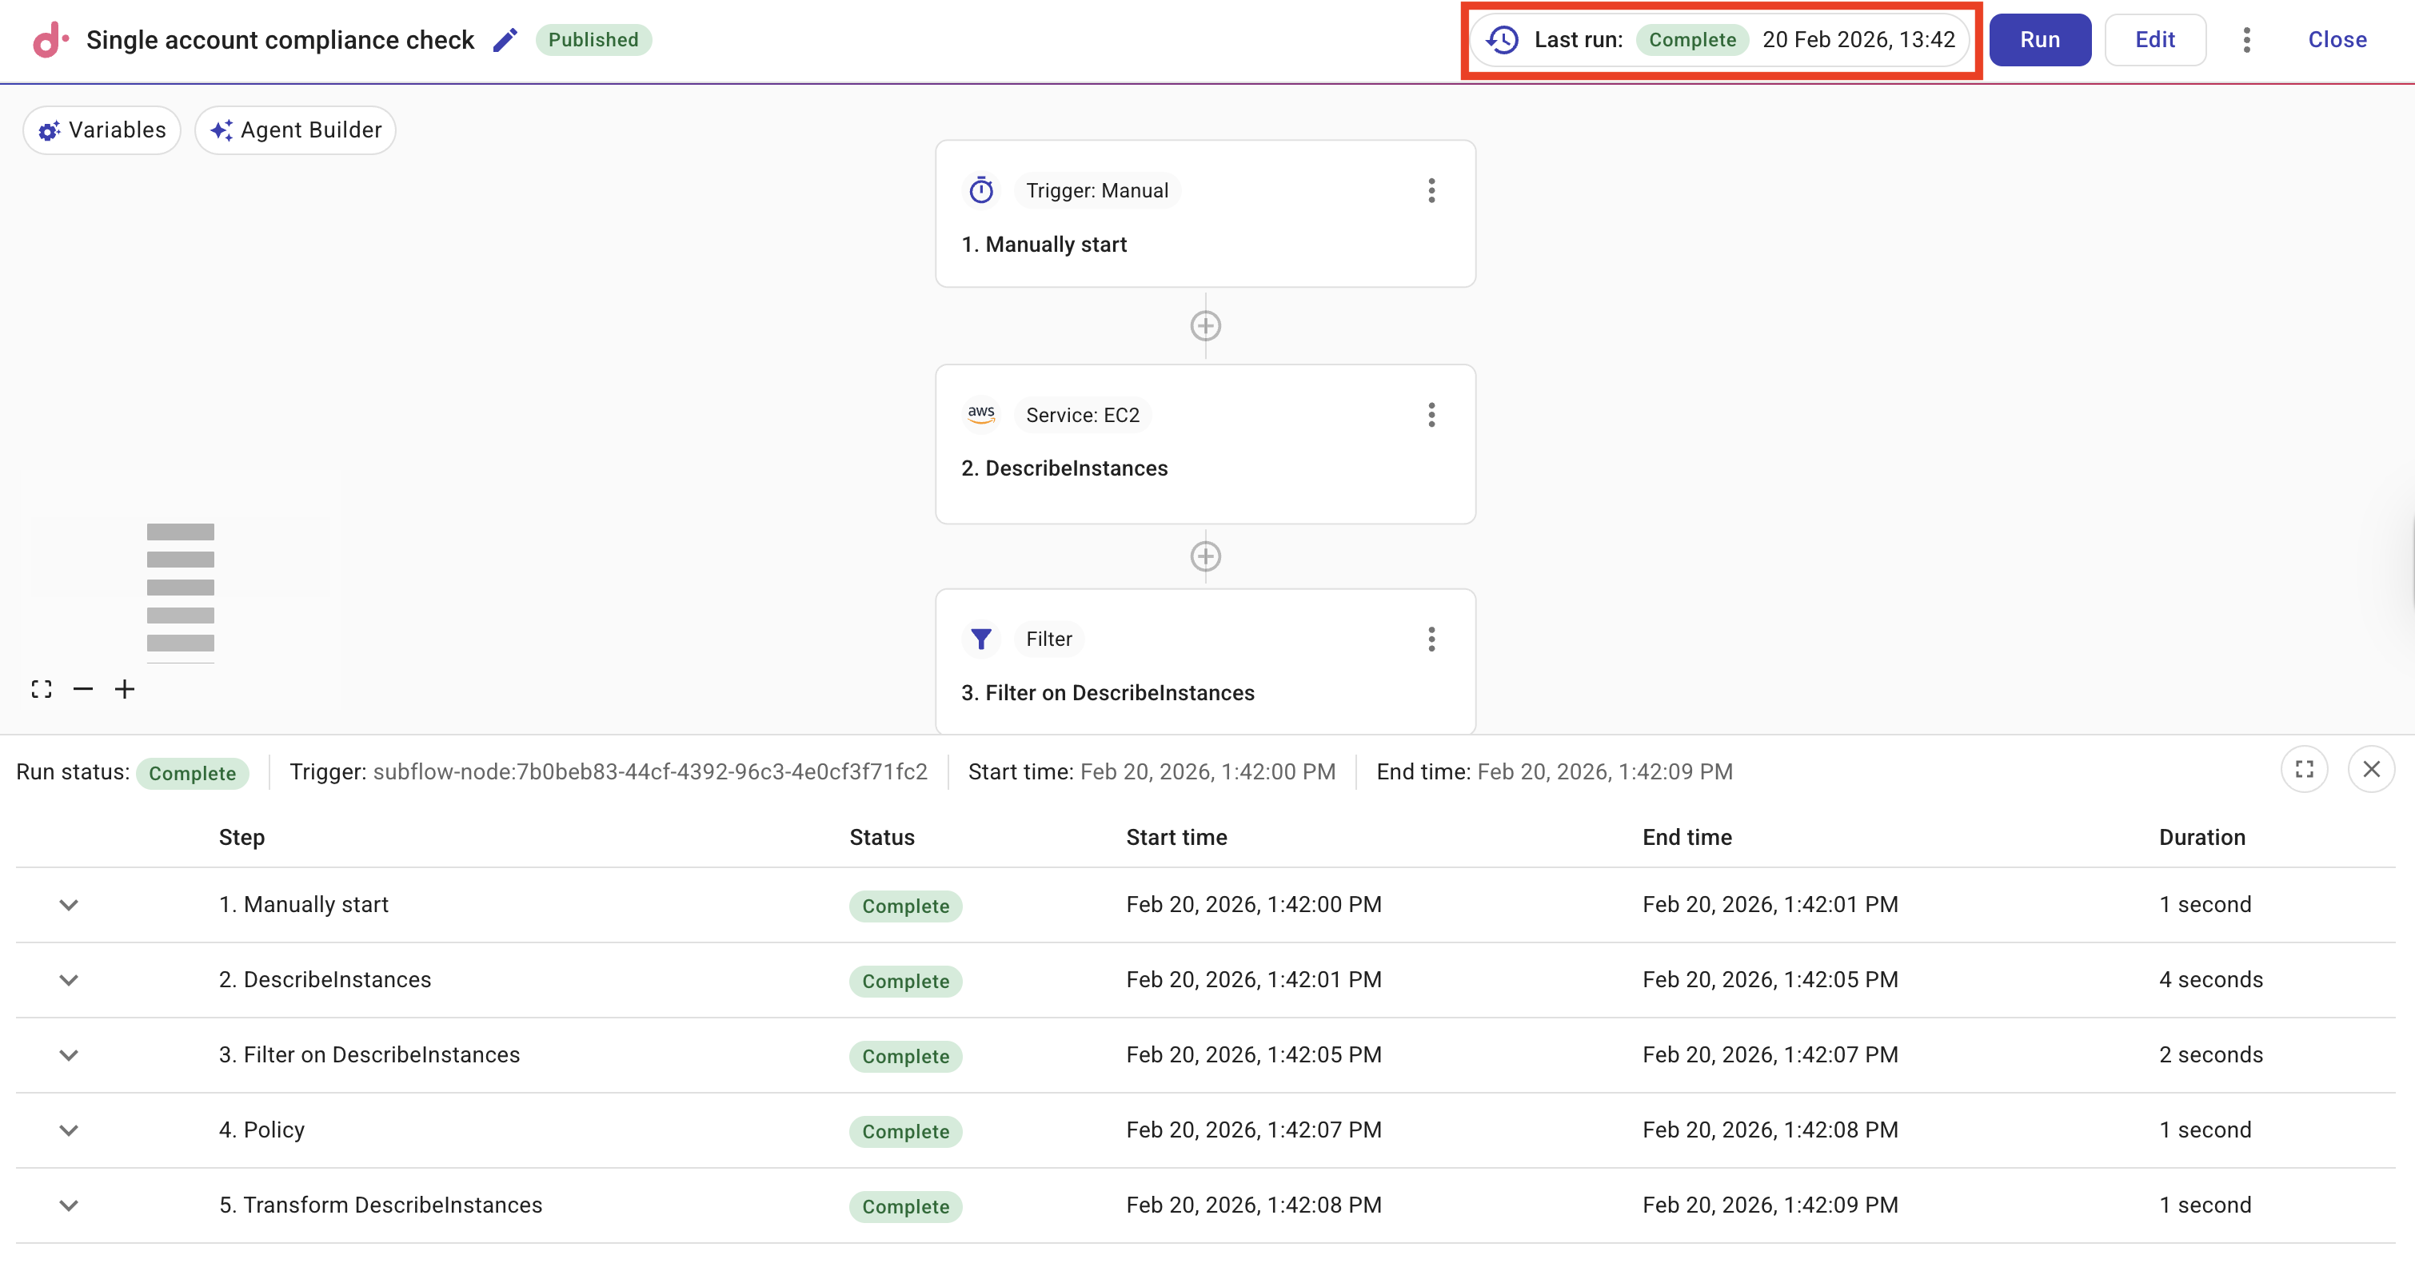The width and height of the screenshot is (2415, 1263).
Task: Zoom out of the canvas with minus icon
Action: pyautogui.click(x=82, y=688)
